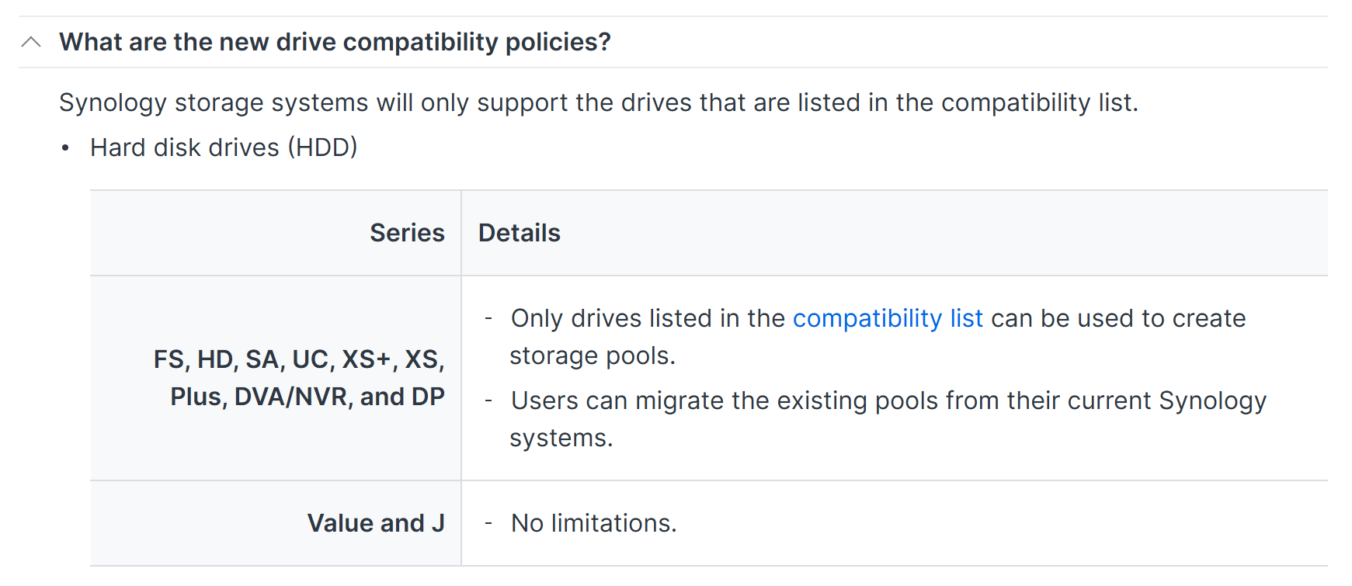Image resolution: width=1352 pixels, height=586 pixels.
Task: Click the "Plus, DVA/NVR, and DP" series text
Action: click(308, 397)
